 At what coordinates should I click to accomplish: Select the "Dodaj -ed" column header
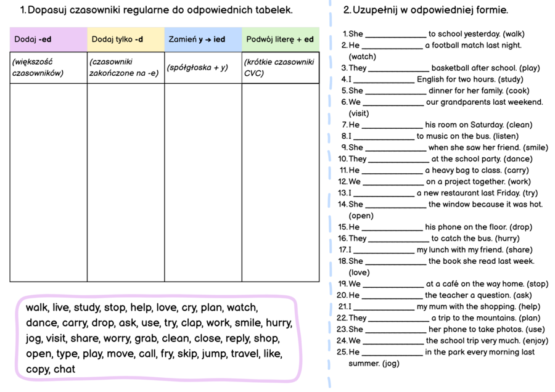(x=49, y=39)
